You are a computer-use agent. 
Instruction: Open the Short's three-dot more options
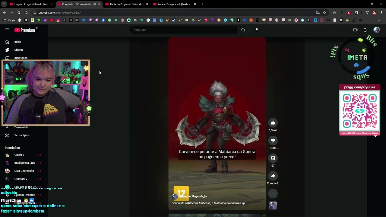[x=273, y=193]
